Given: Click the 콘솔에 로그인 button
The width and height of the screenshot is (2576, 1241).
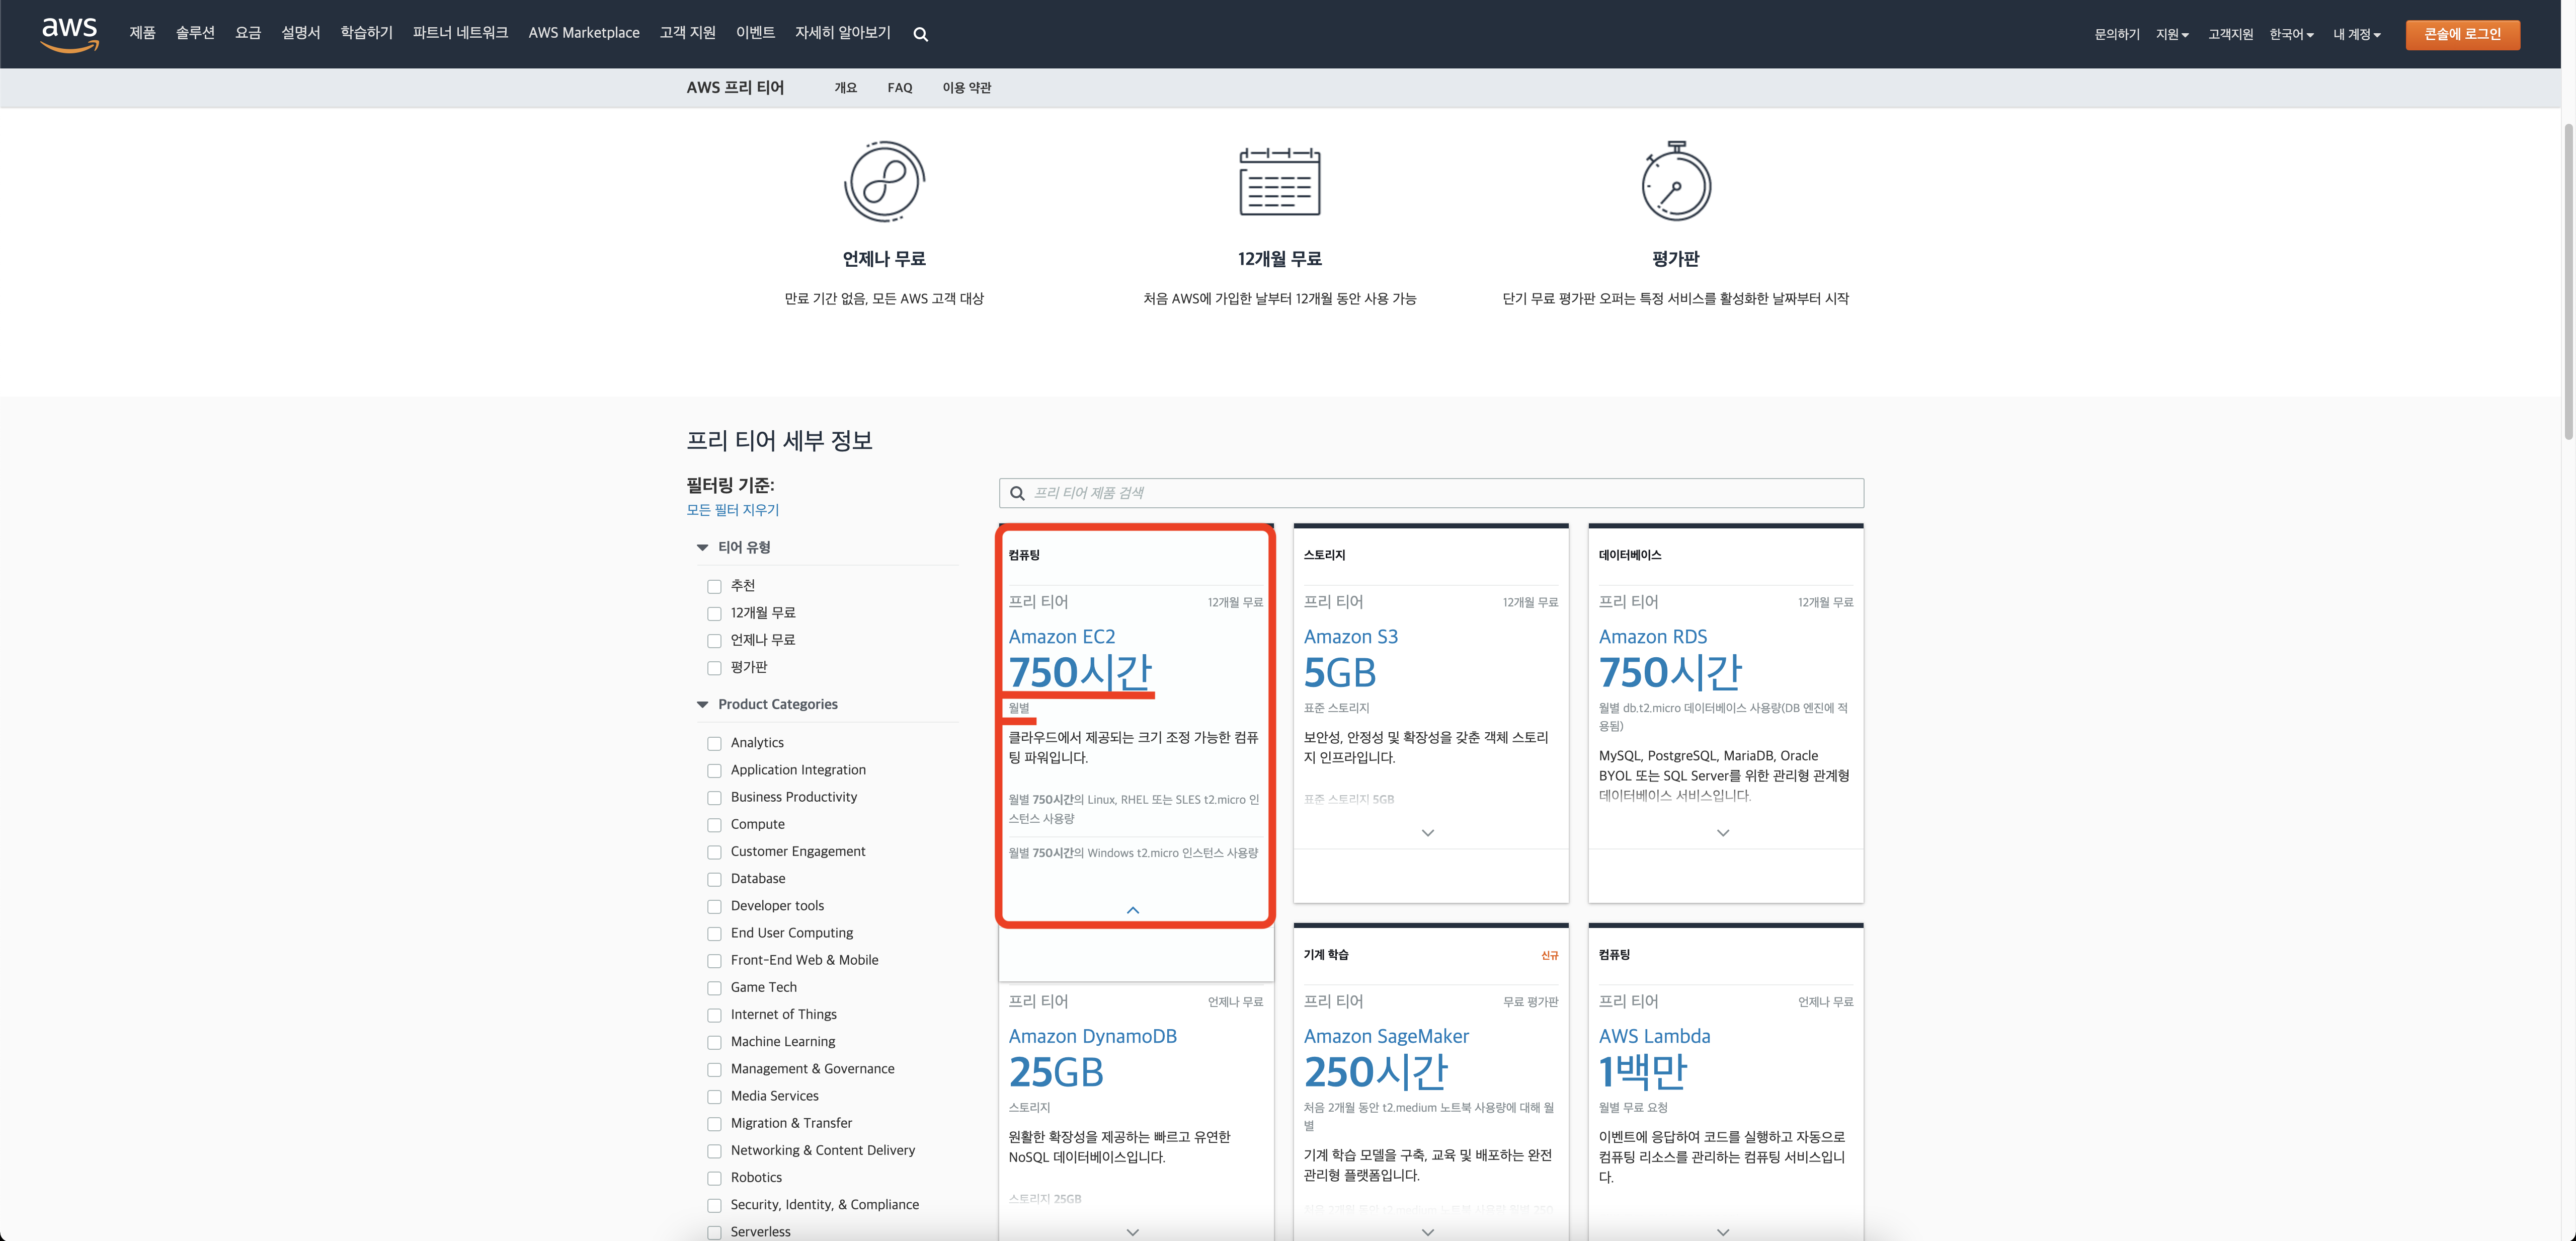Looking at the screenshot, I should 2462,34.
